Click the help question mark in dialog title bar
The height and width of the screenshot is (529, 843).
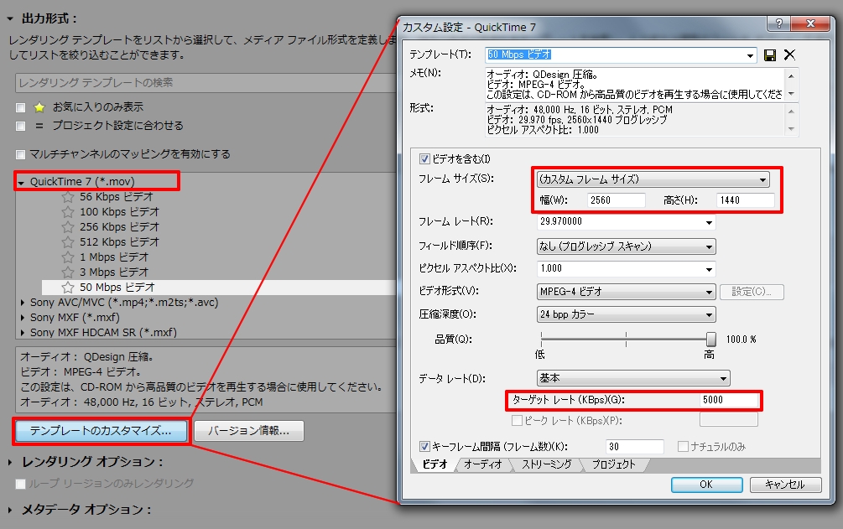click(x=779, y=23)
